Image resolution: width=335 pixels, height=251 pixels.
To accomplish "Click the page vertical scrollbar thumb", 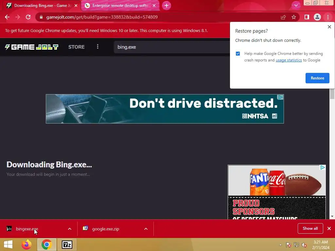I will click(x=332, y=94).
